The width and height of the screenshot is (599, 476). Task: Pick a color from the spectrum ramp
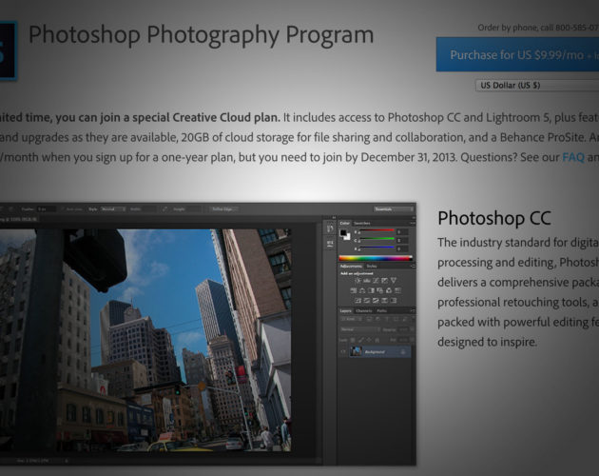pos(376,258)
